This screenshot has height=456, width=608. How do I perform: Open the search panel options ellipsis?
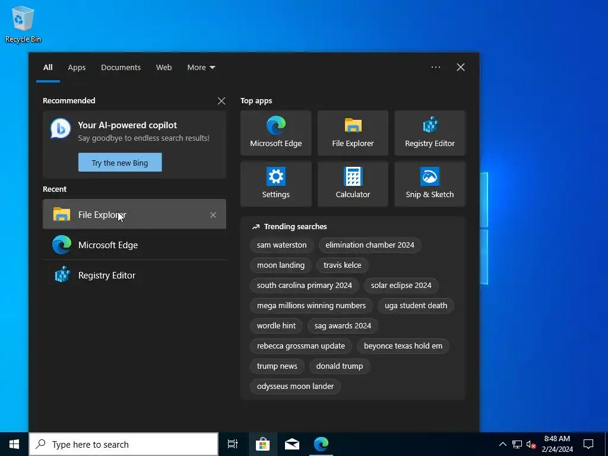click(x=435, y=67)
